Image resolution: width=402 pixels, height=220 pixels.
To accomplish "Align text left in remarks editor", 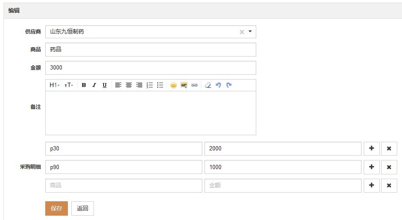I will point(118,85).
